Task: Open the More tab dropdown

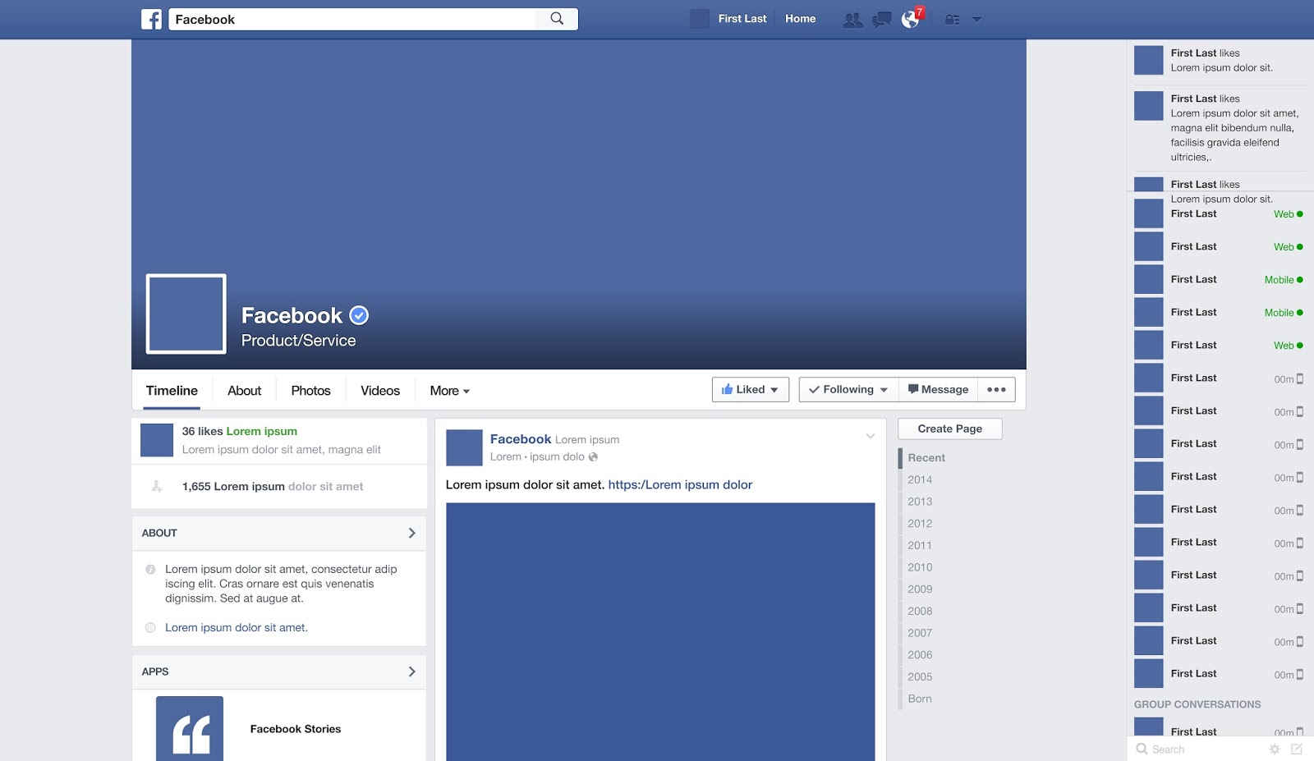Action: pyautogui.click(x=449, y=391)
